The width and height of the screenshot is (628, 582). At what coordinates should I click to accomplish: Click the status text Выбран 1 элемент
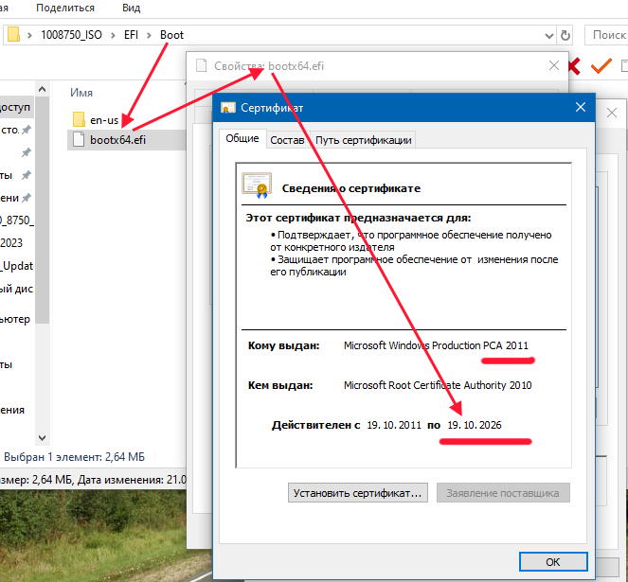75,457
